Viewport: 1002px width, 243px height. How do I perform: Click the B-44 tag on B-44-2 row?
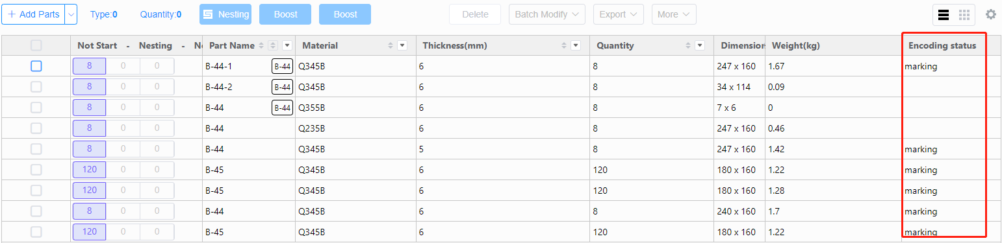tap(282, 87)
